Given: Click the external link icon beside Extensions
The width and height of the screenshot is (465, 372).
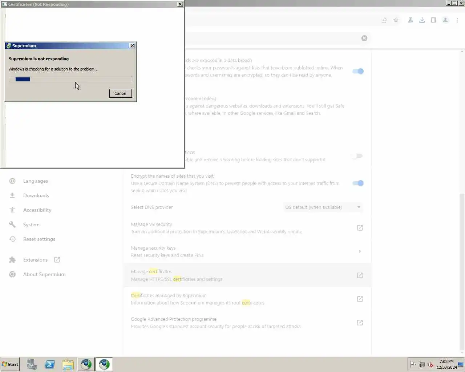Looking at the screenshot, I should point(57,260).
